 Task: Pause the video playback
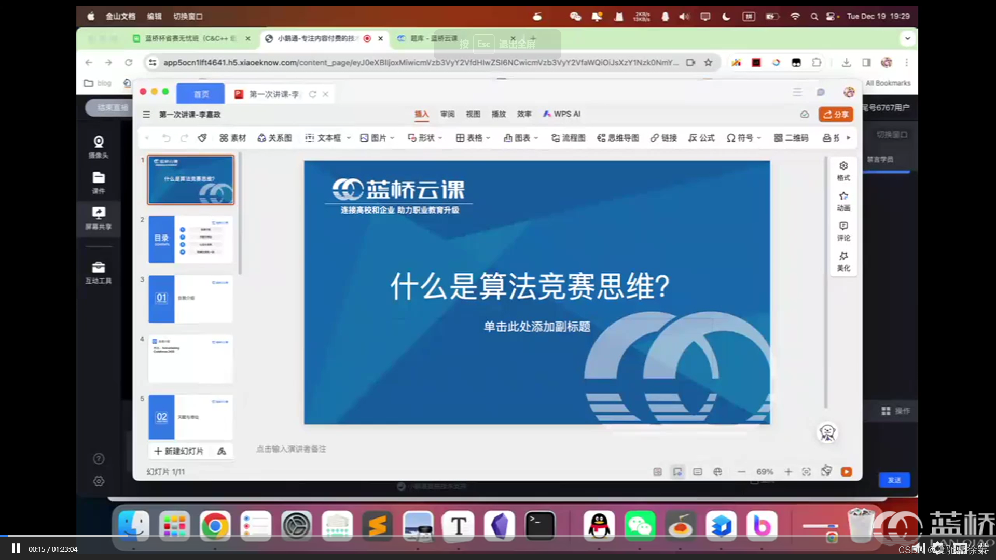(x=16, y=549)
